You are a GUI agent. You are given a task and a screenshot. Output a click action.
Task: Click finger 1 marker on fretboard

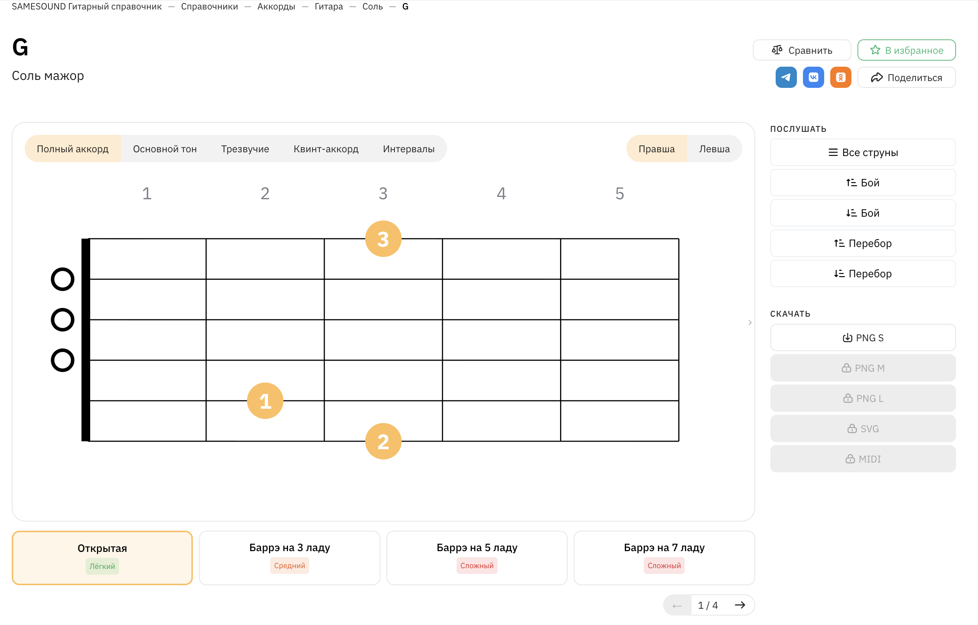click(265, 401)
